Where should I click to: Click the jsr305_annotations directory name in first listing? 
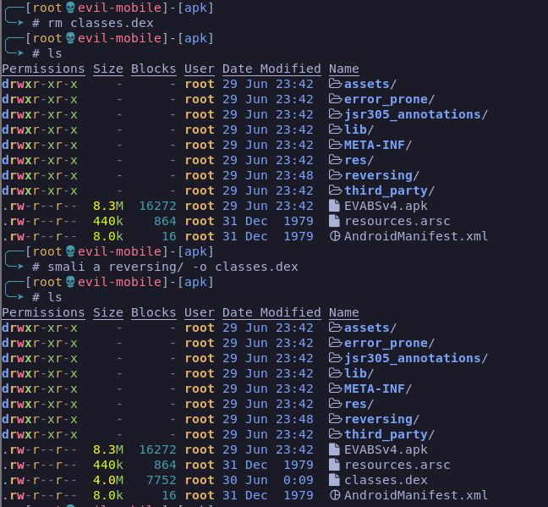click(x=415, y=114)
